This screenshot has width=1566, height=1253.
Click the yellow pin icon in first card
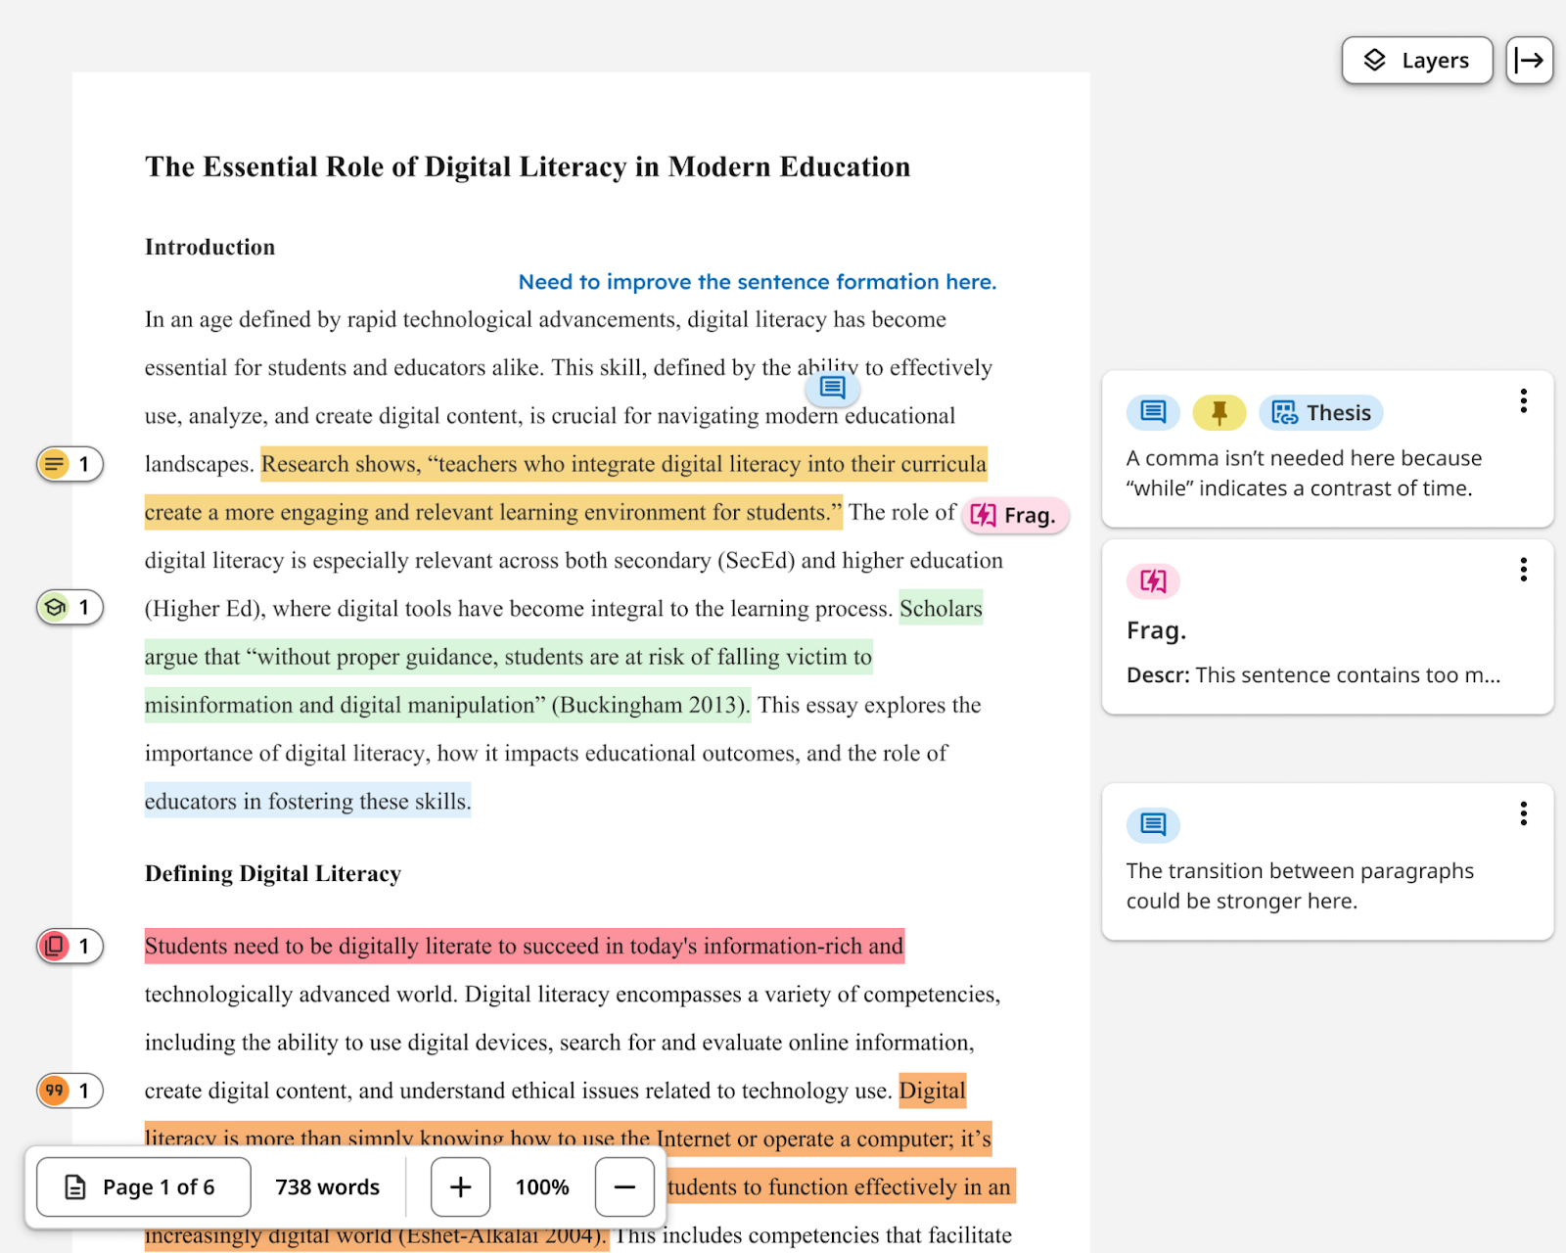pos(1219,413)
